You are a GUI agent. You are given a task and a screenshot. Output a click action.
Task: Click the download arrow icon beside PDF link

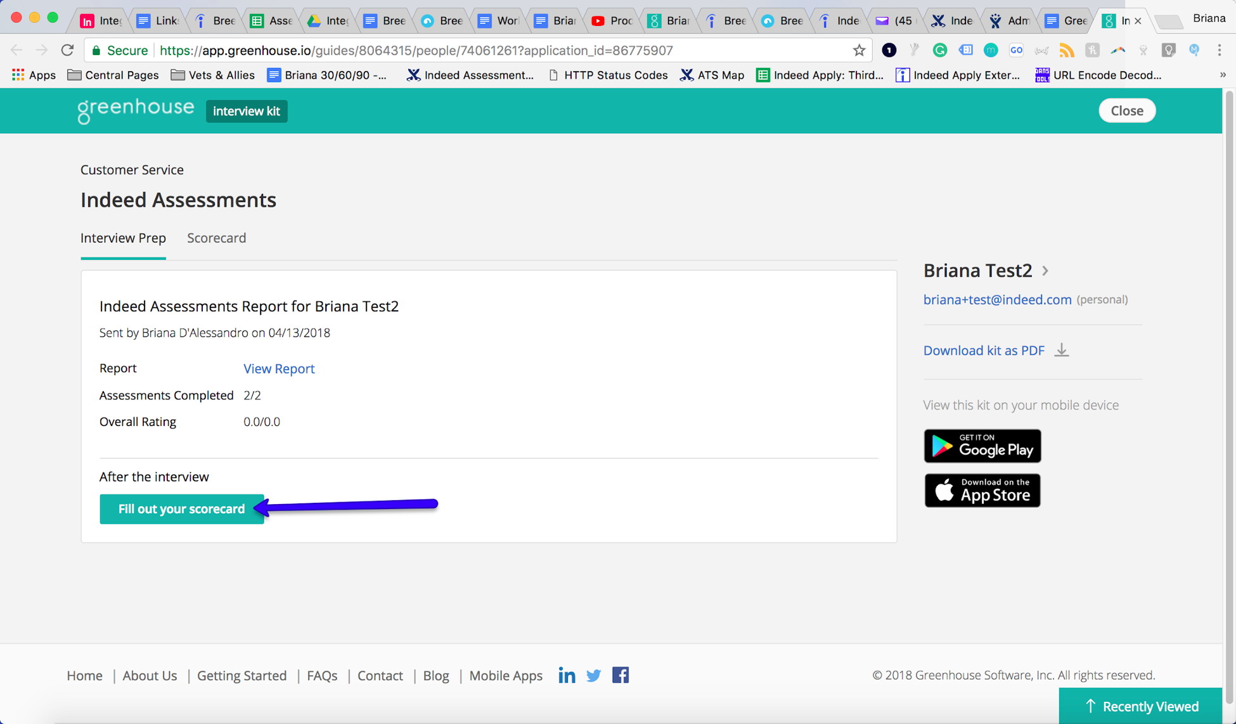[1062, 350]
